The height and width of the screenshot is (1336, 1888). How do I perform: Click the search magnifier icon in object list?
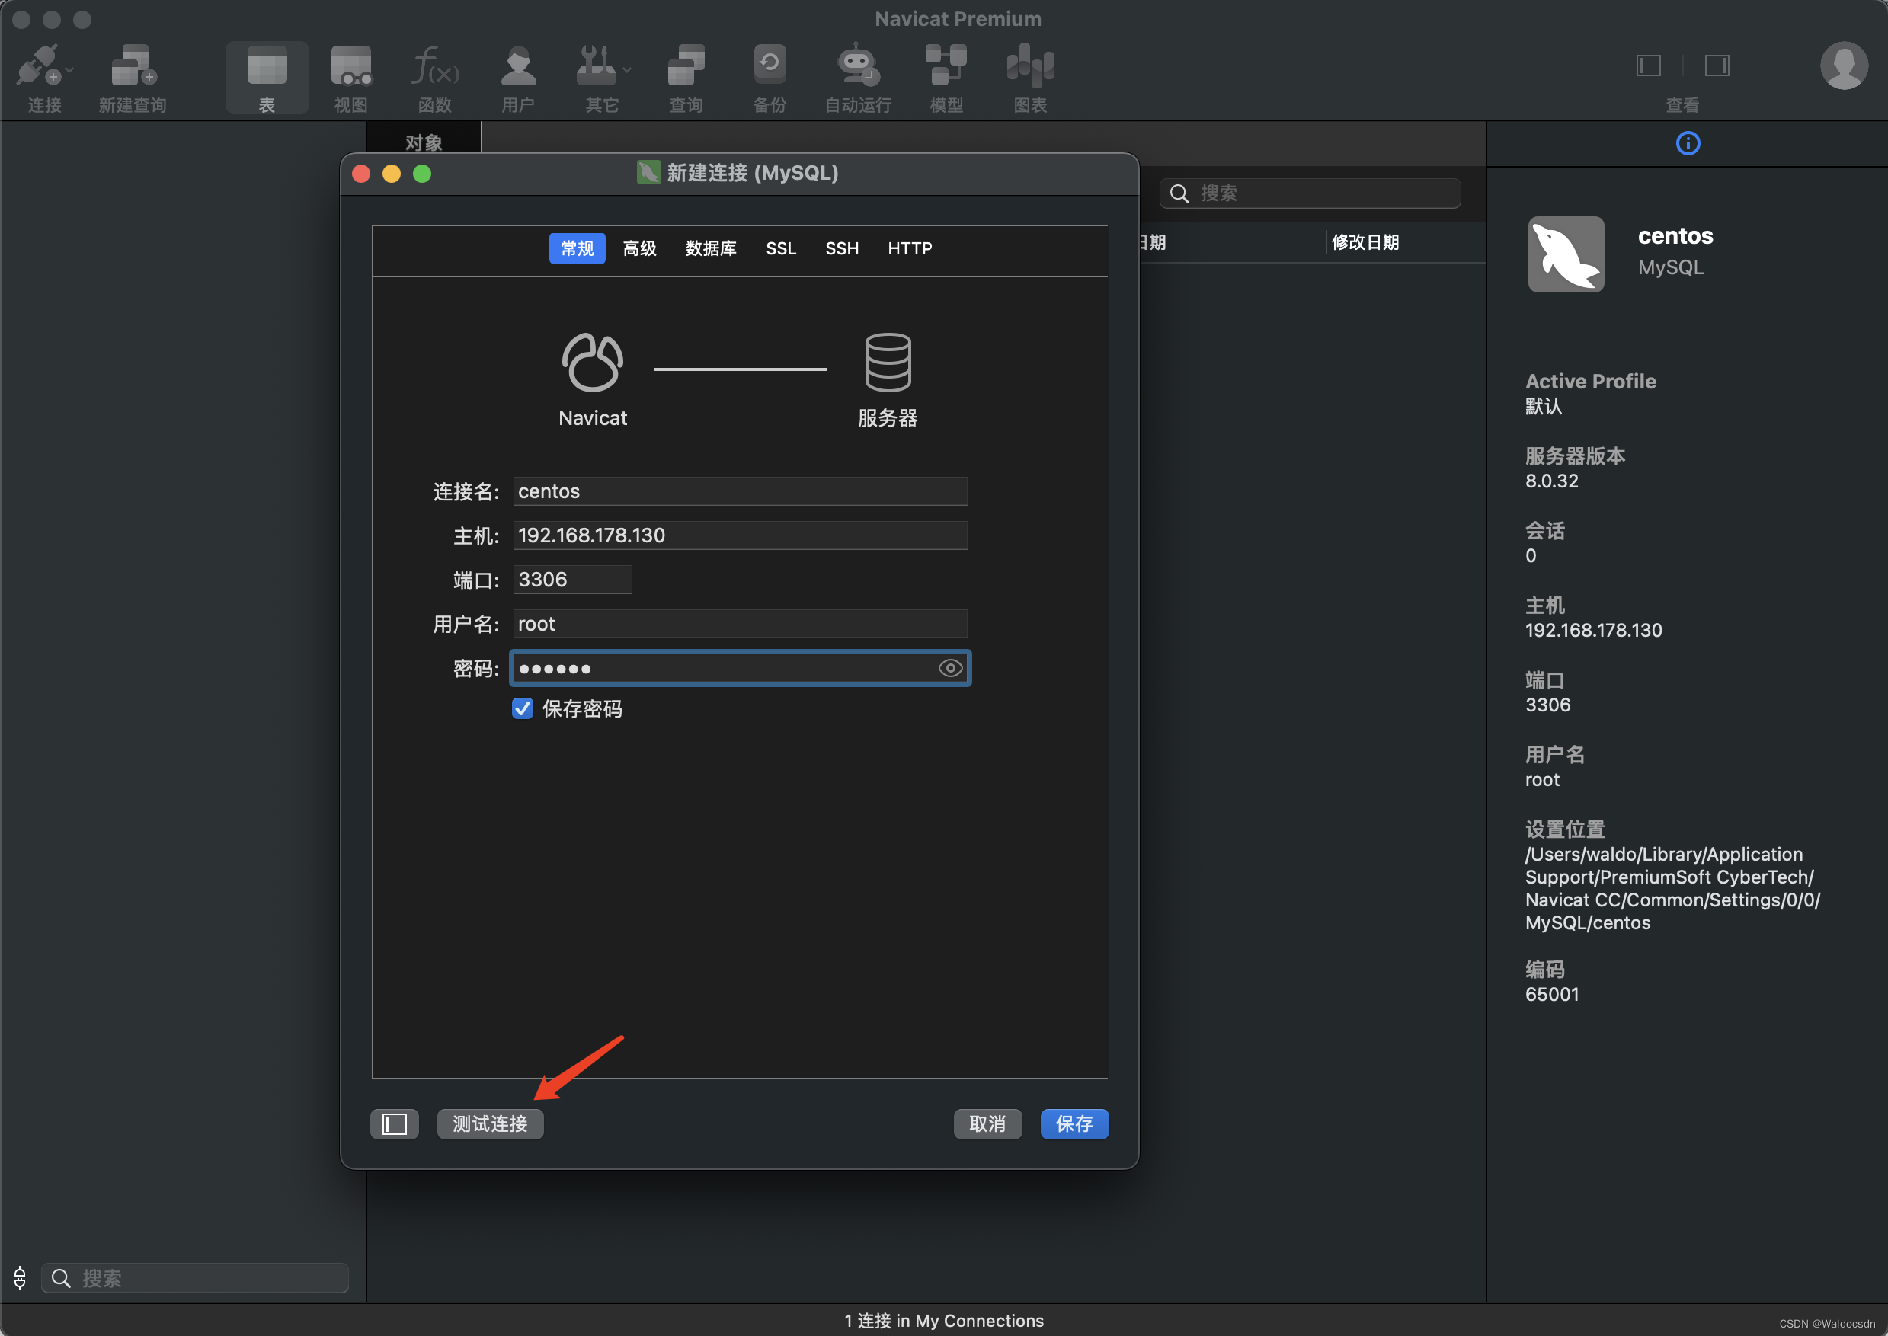pos(1179,193)
